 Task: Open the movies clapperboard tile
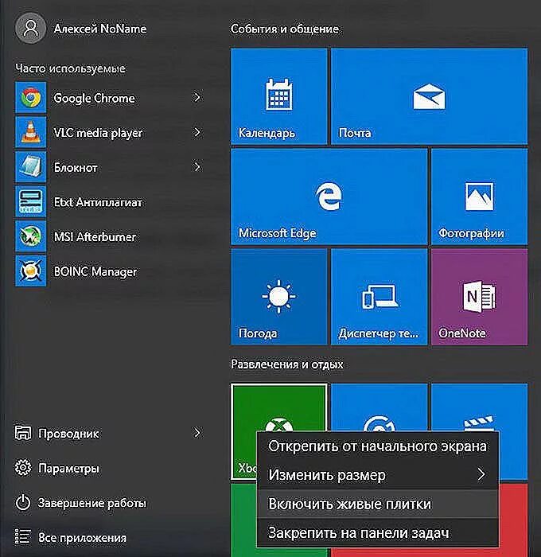point(479,407)
